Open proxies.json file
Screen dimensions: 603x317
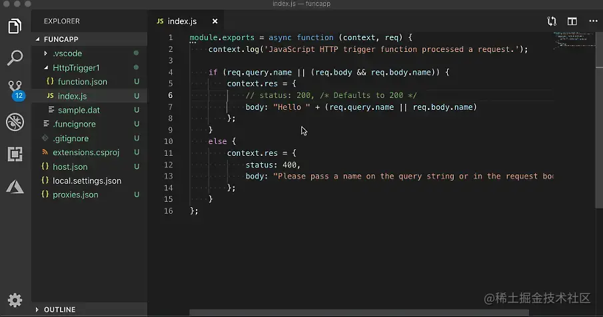coord(89,195)
